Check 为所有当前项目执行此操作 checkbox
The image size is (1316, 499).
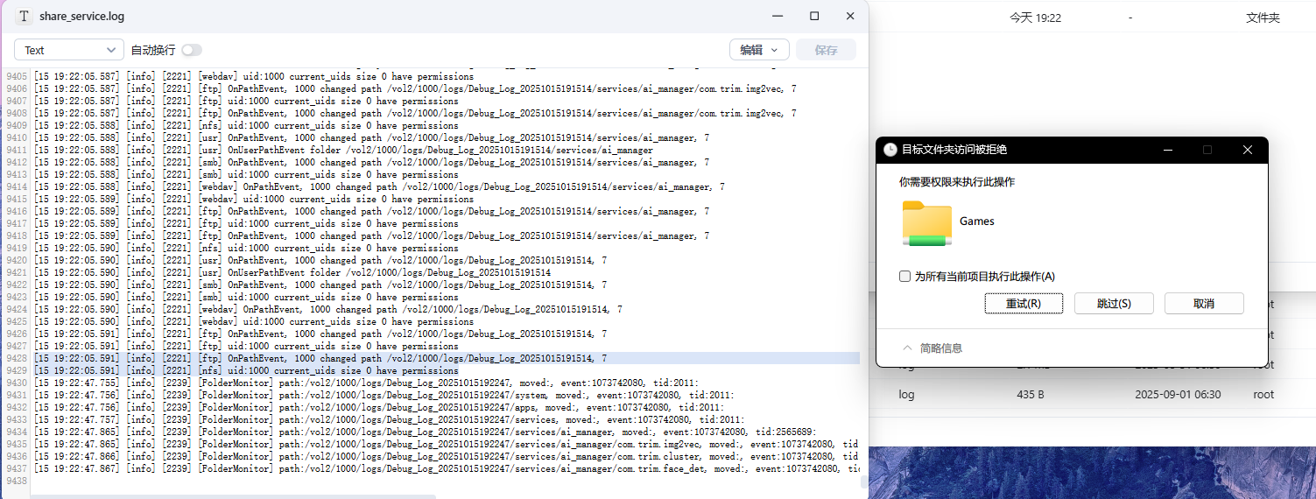pyautogui.click(x=905, y=277)
